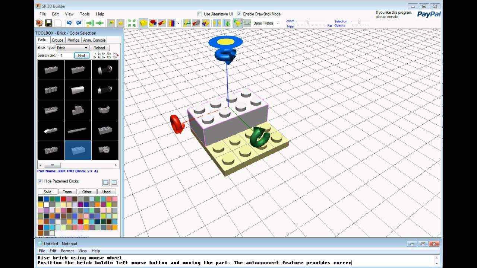Save the model with the floppy disk icon
Image resolution: width=477 pixels, height=268 pixels.
48,23
